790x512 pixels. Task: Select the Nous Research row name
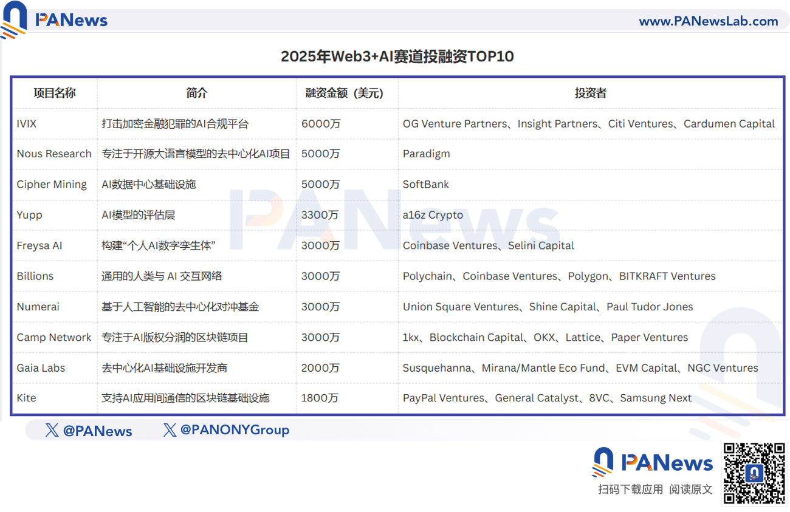[x=54, y=154]
